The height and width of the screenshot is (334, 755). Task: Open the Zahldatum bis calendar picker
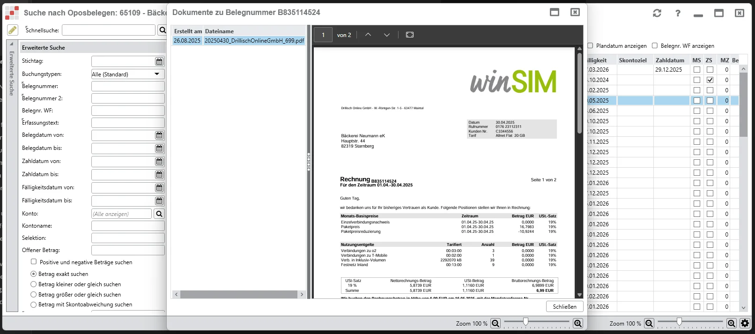159,175
